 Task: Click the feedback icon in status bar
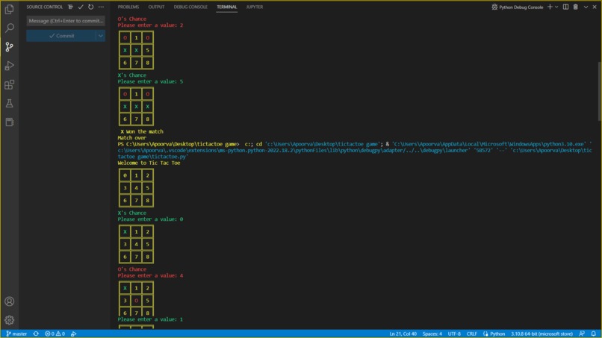582,334
